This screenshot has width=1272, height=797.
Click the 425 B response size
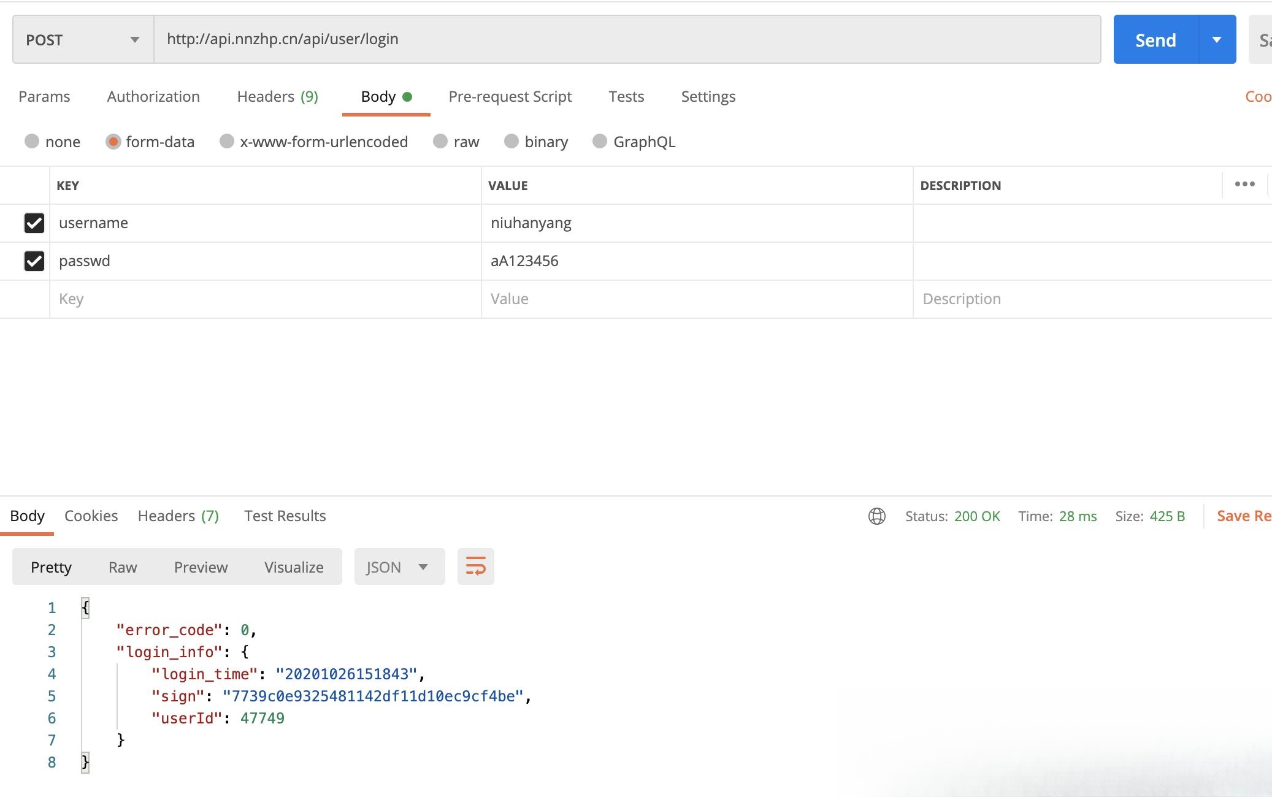tap(1167, 516)
